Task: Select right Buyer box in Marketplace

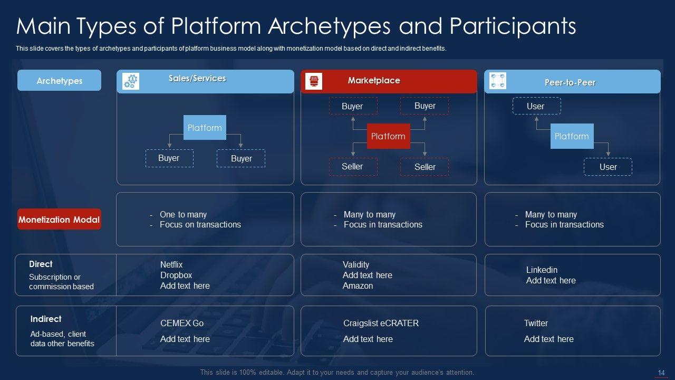Action: 425,106
